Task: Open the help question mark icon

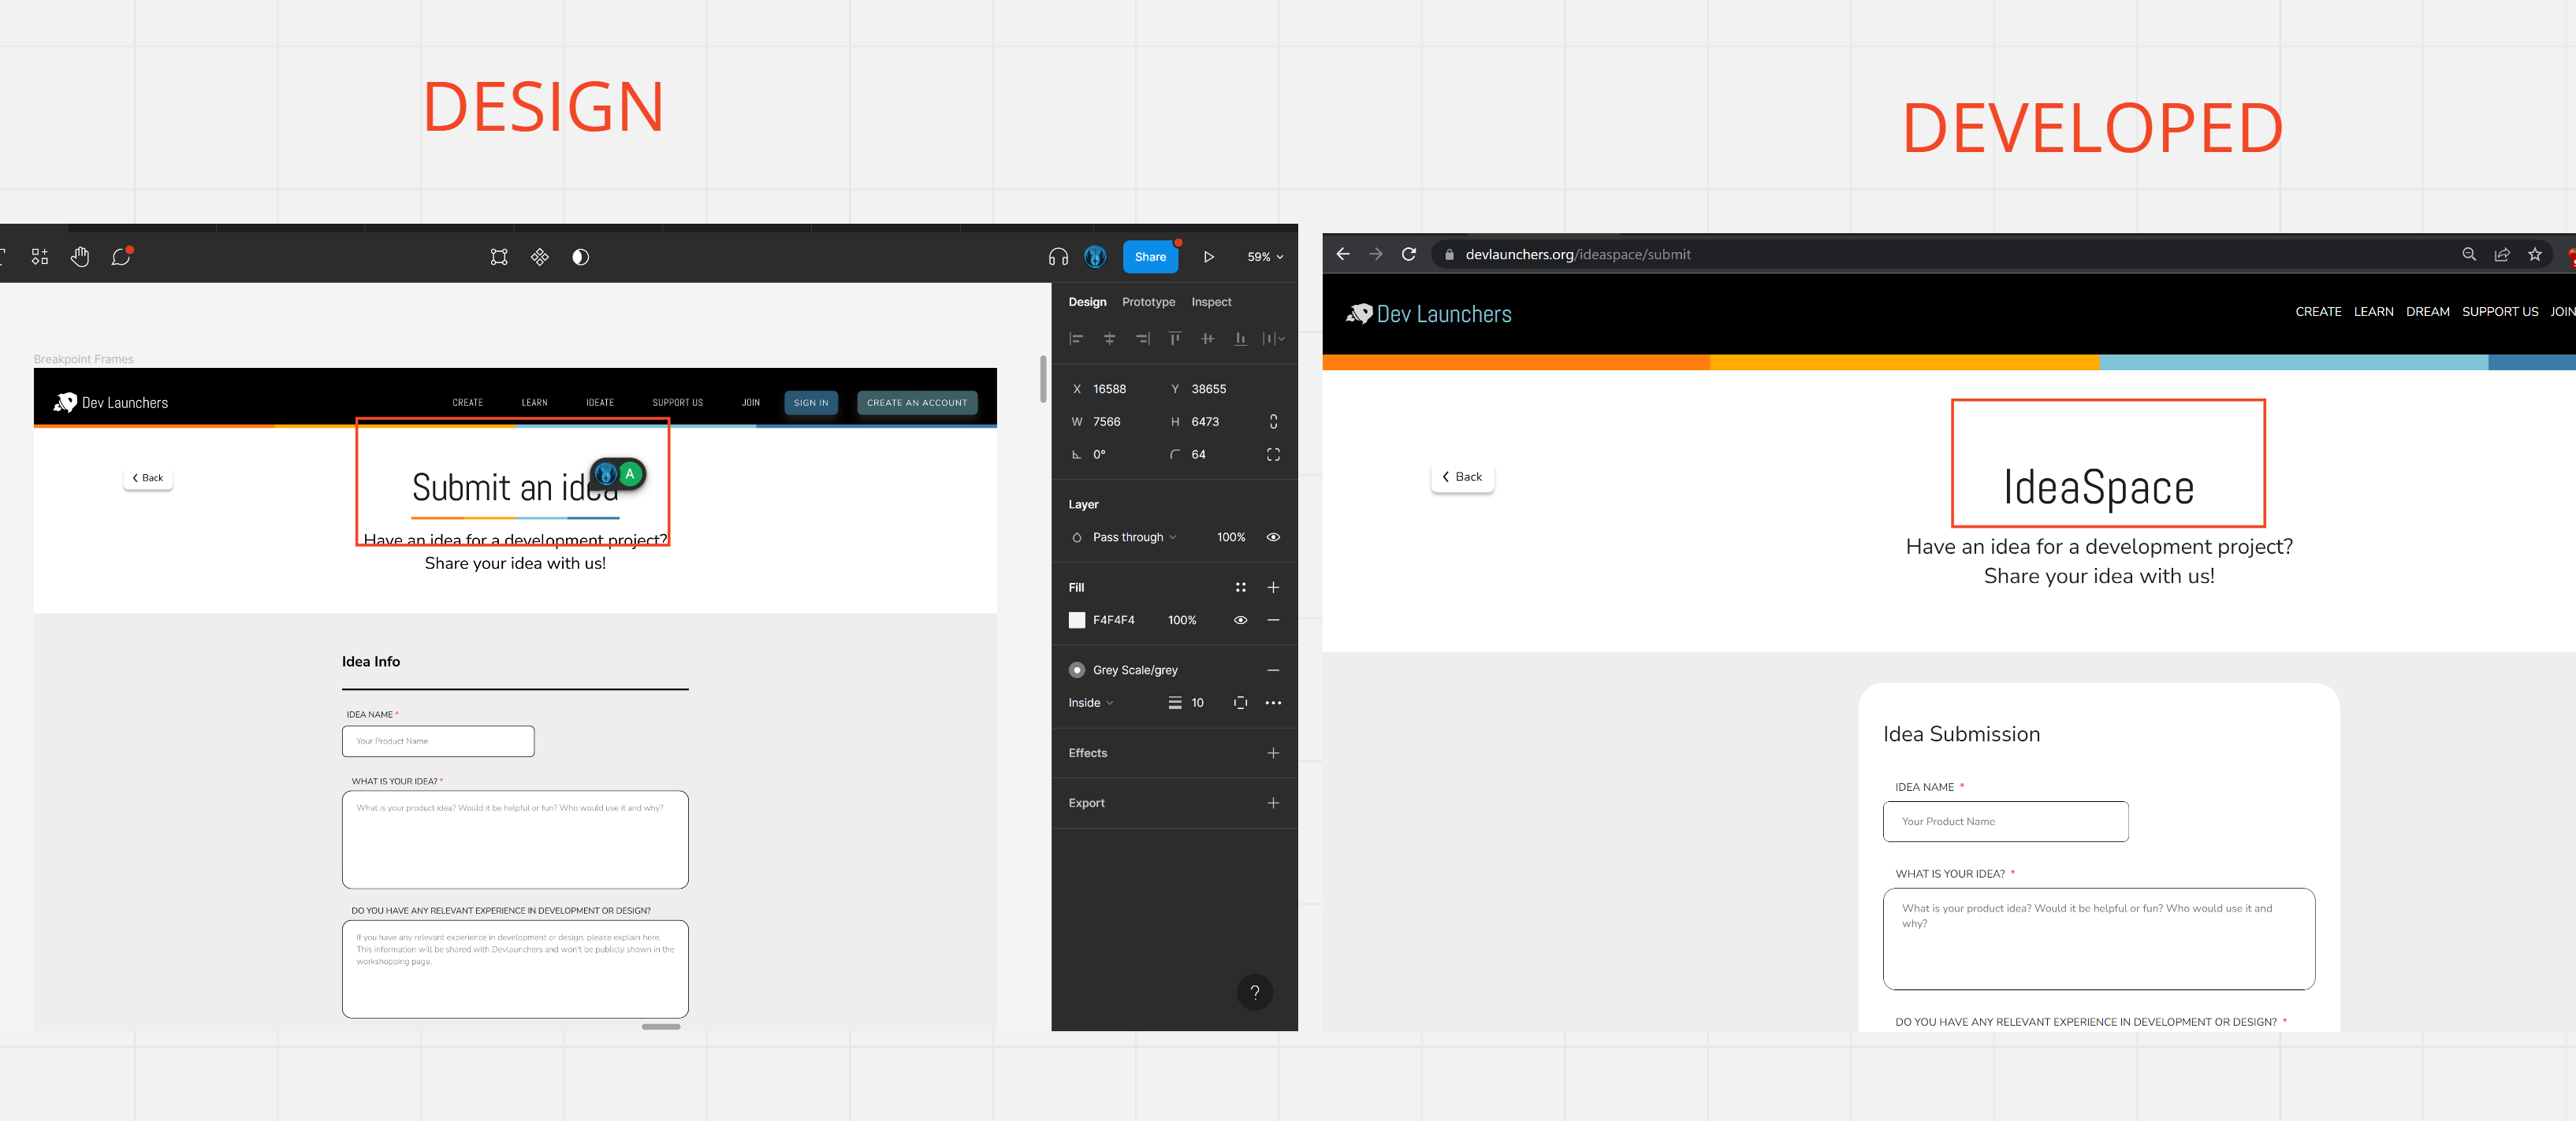Action: tap(1255, 992)
